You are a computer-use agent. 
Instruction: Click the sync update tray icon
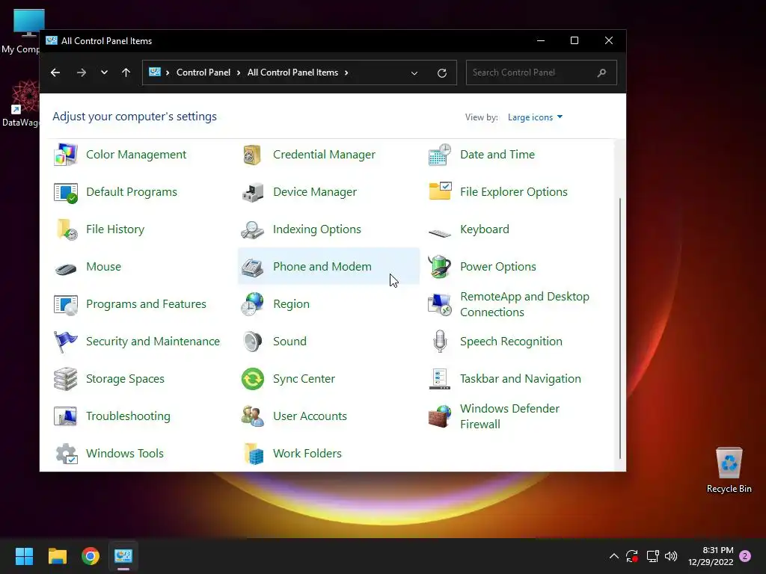631,556
